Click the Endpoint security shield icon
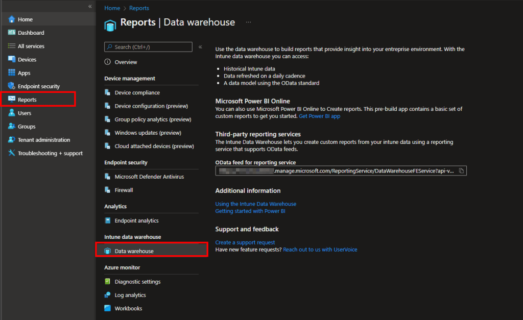 12,86
